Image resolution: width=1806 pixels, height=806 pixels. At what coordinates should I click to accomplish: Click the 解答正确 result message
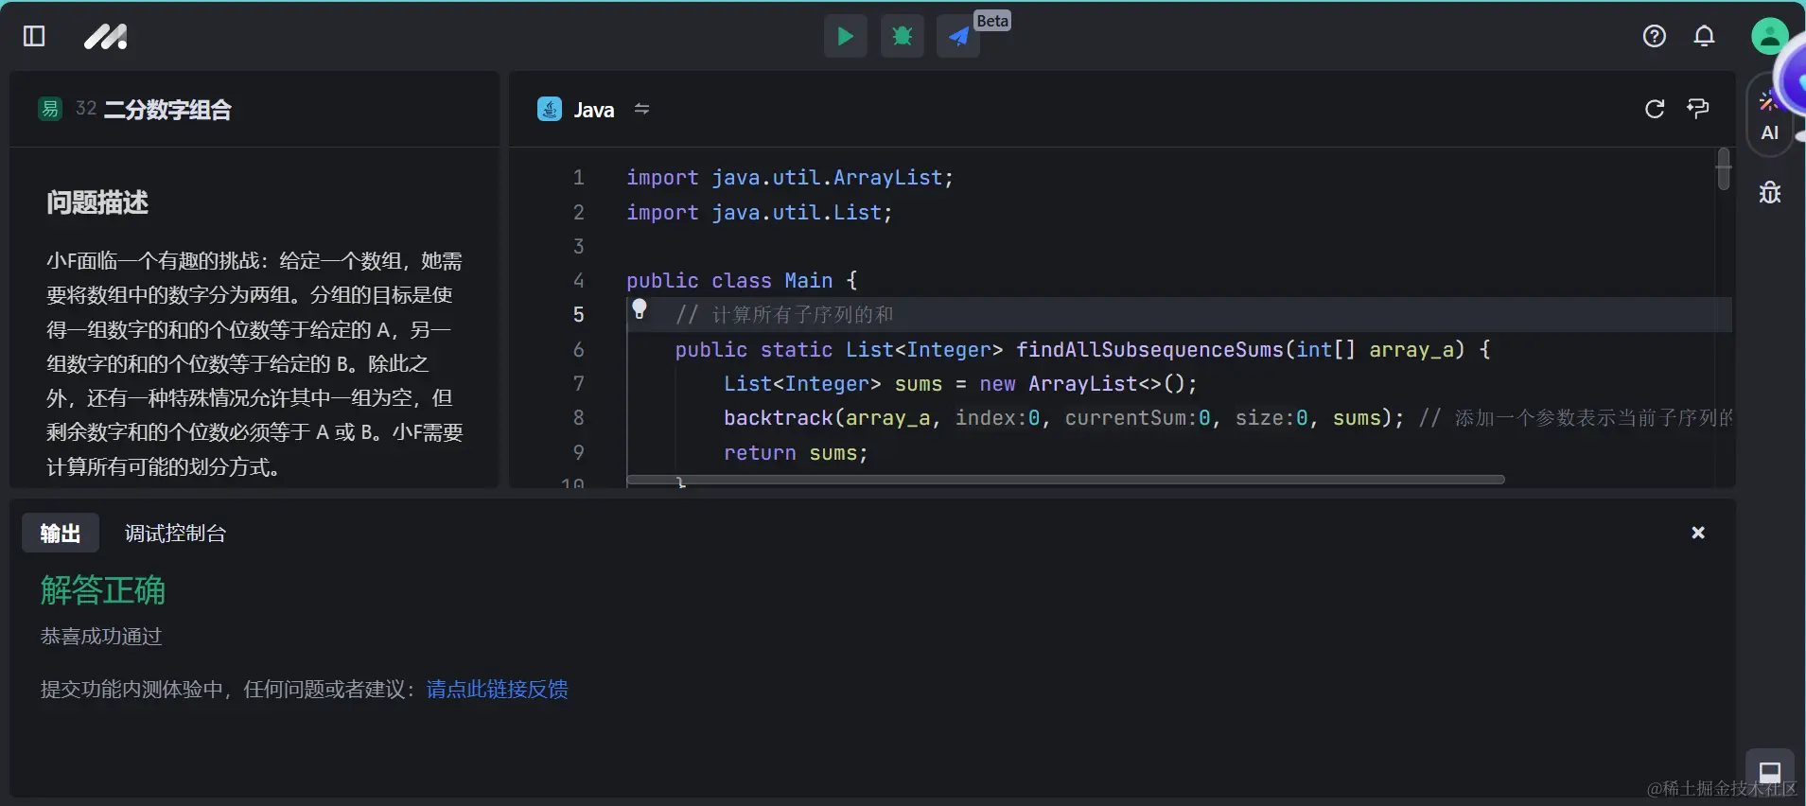click(103, 590)
